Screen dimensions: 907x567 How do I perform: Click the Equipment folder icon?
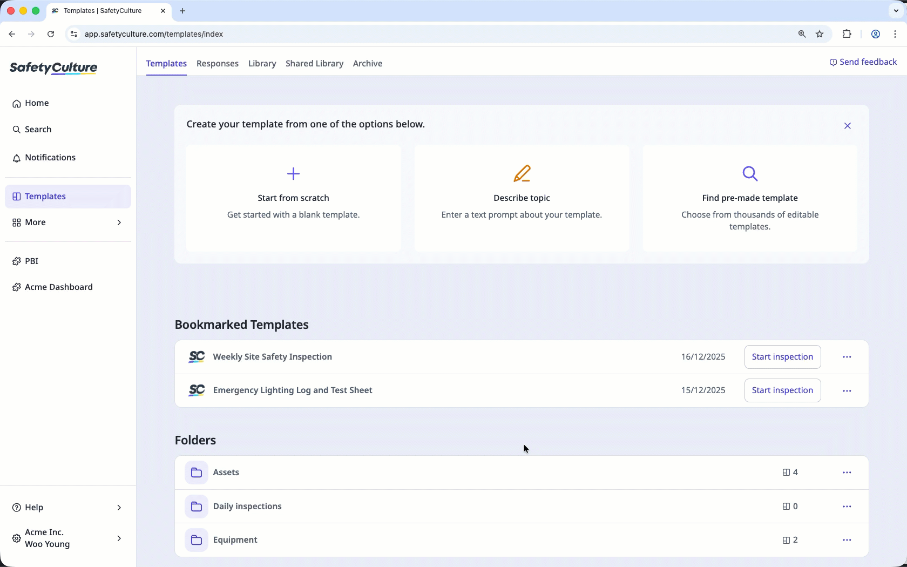(197, 540)
